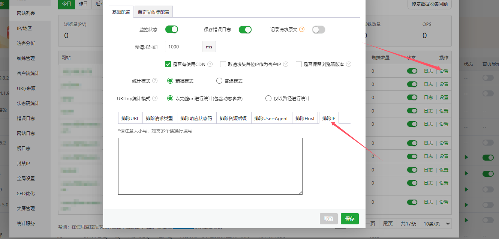This screenshot has width=499, height=239.
Task: Open help icon beside 记录请求原文
Action: [302, 29]
